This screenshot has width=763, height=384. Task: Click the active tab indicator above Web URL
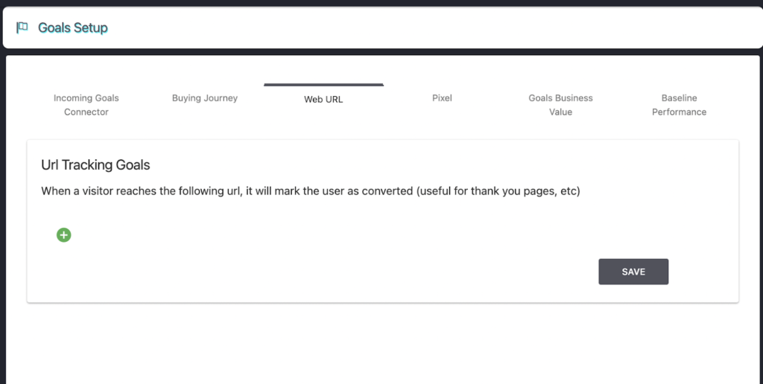[323, 85]
